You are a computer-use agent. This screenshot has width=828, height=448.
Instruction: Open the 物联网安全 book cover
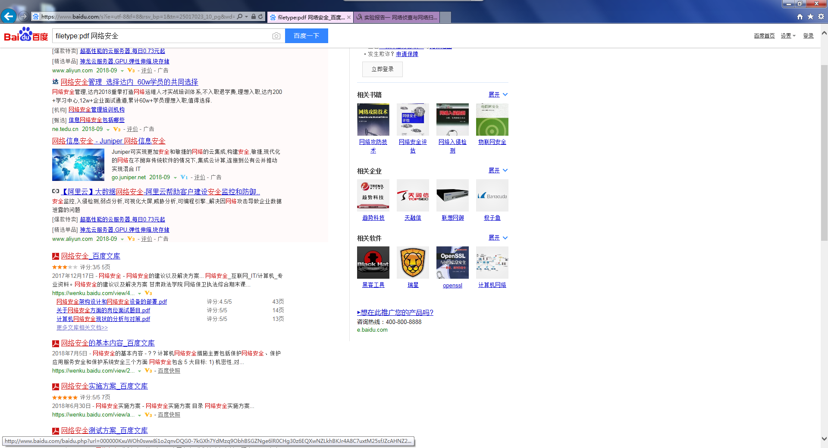492,120
